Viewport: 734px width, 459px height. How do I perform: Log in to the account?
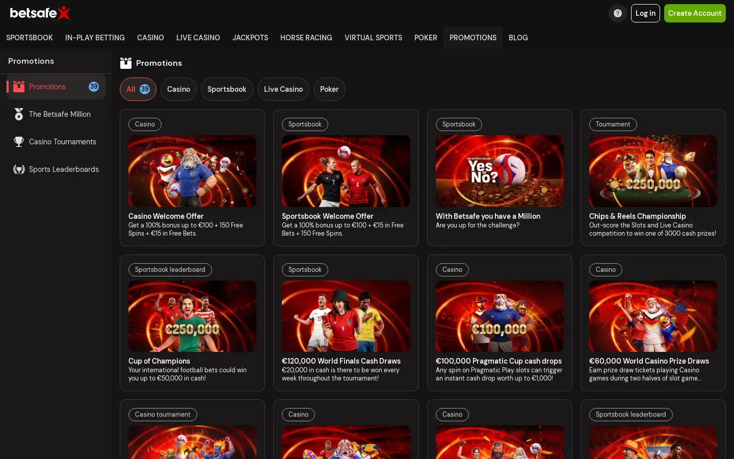[645, 13]
